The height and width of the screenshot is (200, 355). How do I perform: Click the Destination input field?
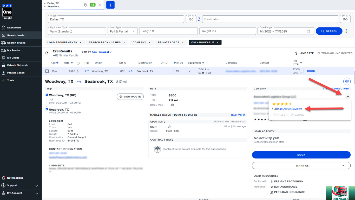(270, 19)
